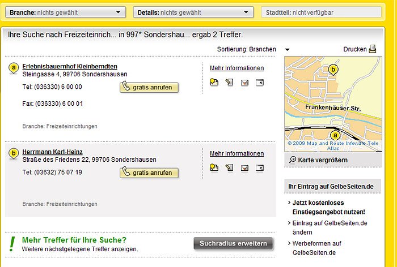The height and width of the screenshot is (267, 397).
Task: Click Karte vergrößern below the map
Action: tap(318, 160)
